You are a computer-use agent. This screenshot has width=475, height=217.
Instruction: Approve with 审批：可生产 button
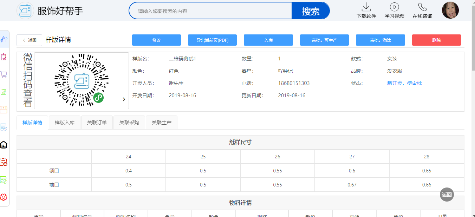click(x=324, y=40)
